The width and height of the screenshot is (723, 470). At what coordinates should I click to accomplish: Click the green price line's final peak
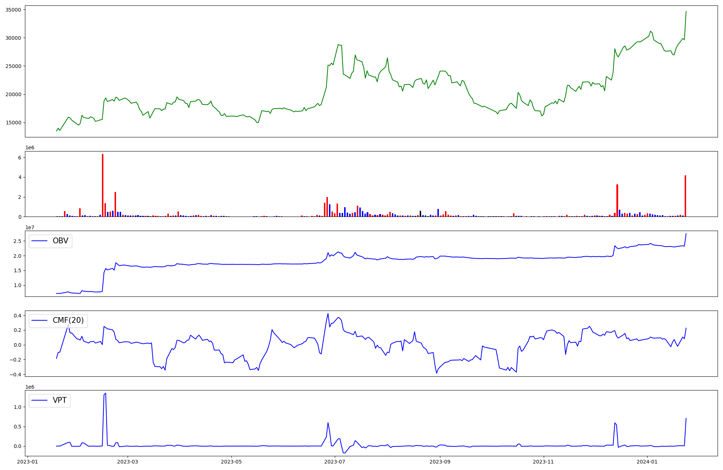(x=686, y=12)
